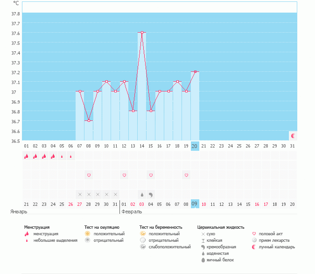Click the egg white fluid legend icon
This screenshot has width=315, height=274.
click(203, 260)
